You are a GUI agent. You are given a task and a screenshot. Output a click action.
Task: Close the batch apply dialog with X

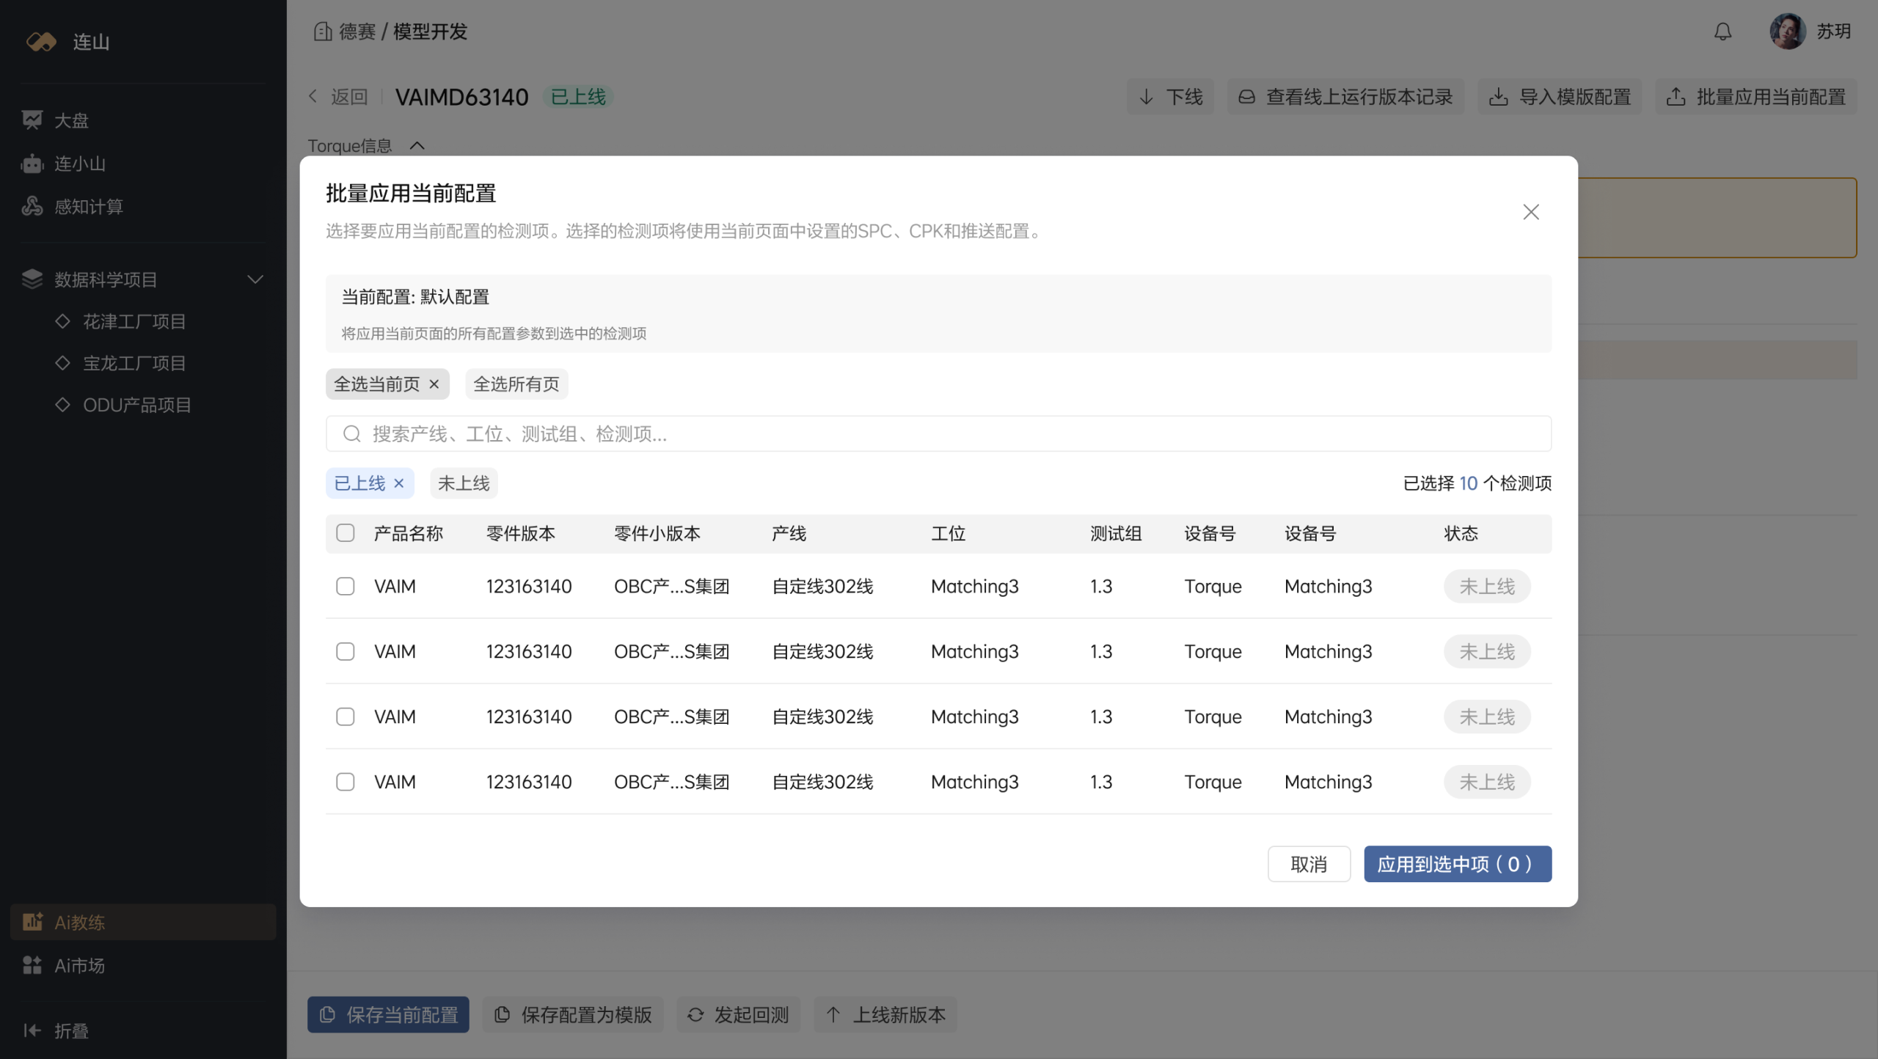[1530, 212]
